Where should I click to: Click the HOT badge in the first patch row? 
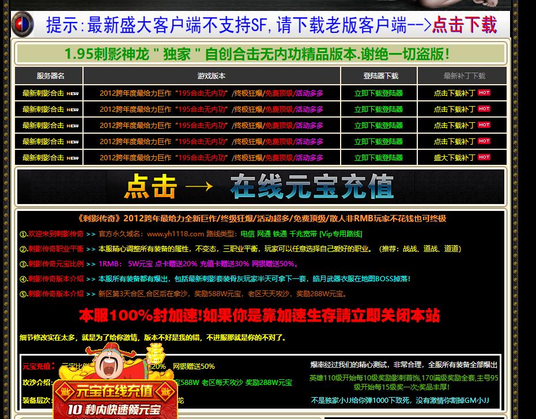pyautogui.click(x=484, y=93)
